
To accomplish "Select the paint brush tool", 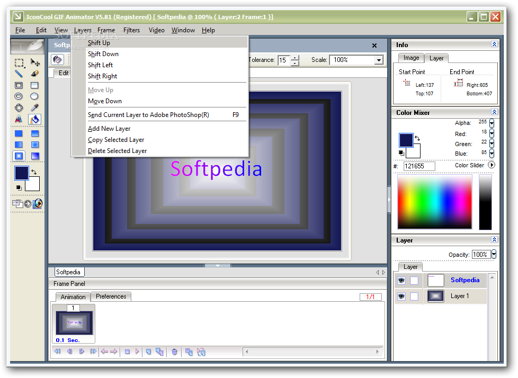I will (x=34, y=74).
